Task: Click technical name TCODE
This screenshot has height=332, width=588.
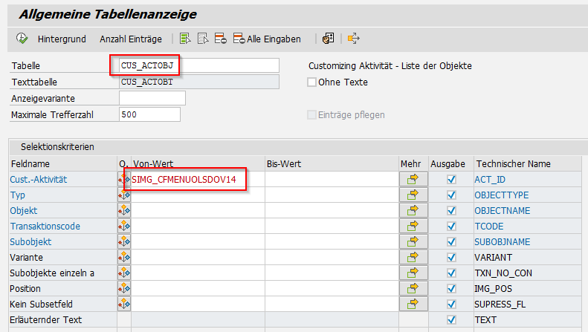Action: [x=489, y=227]
